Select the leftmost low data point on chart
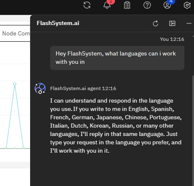This screenshot has height=186, width=194. 6,147
